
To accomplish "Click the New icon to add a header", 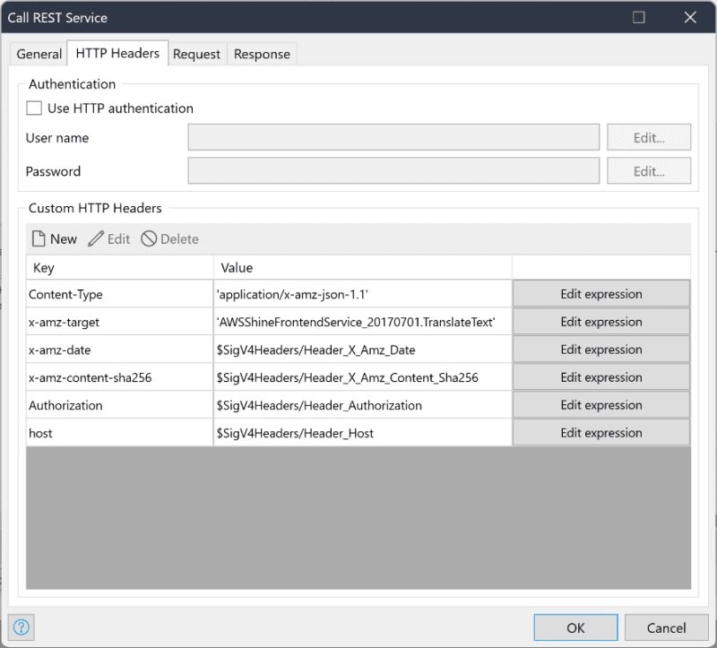I will tap(54, 238).
